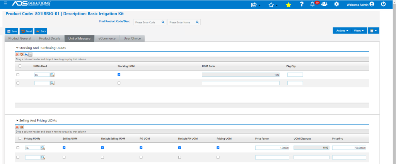Open the users group icon
This screenshot has height=164, width=396.
(x=324, y=4)
